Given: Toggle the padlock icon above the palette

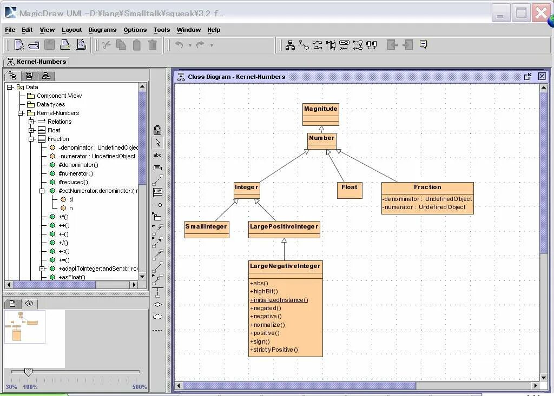Looking at the screenshot, I should coord(157,130).
